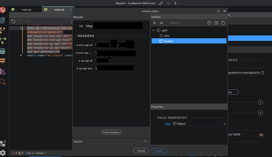Click the warnings count in status bar
Viewport: 272px width, 157px height.
(x=20, y=153)
